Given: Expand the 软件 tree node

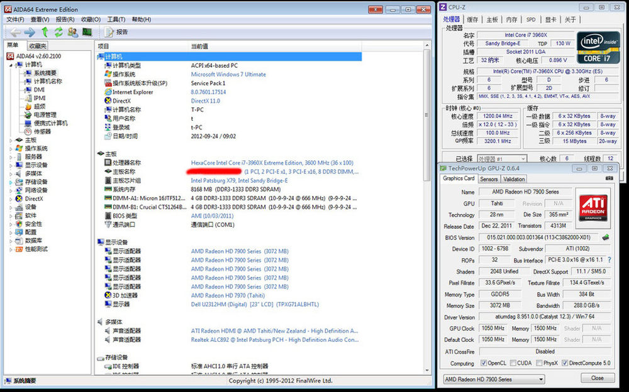Looking at the screenshot, I should (11, 215).
